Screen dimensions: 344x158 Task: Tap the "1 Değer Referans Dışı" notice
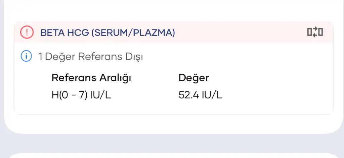pos(91,57)
